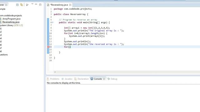Viewport: 200px width, 112px height.
Task: Click the 'No consoles to display' message
Action: coord(64,83)
